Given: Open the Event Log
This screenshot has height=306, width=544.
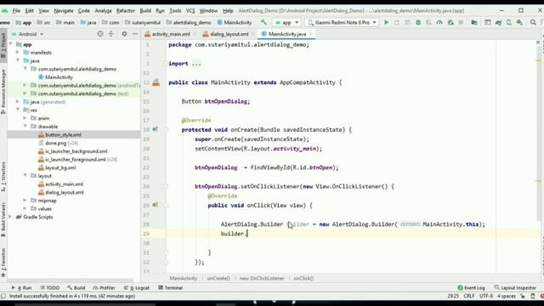Looking at the screenshot, I should pos(471,287).
